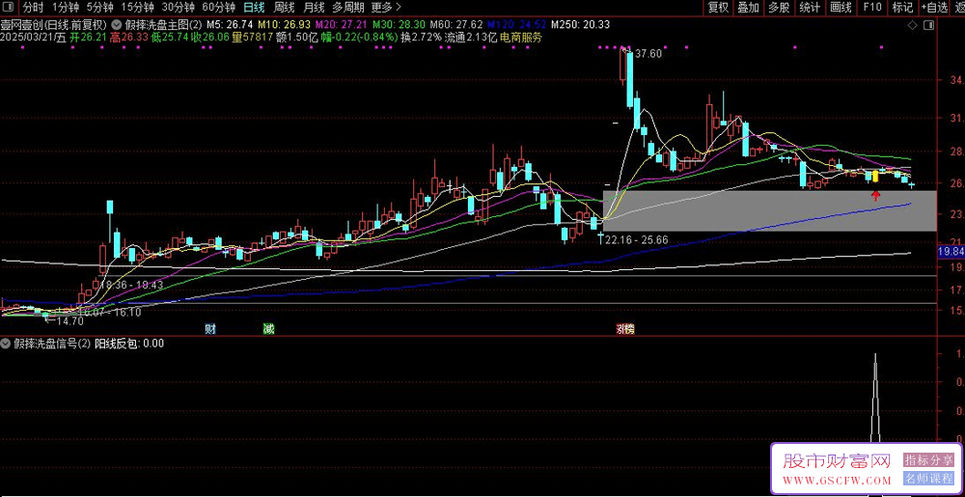Select the 日线 daily chart tab
The height and width of the screenshot is (497, 965).
click(254, 8)
